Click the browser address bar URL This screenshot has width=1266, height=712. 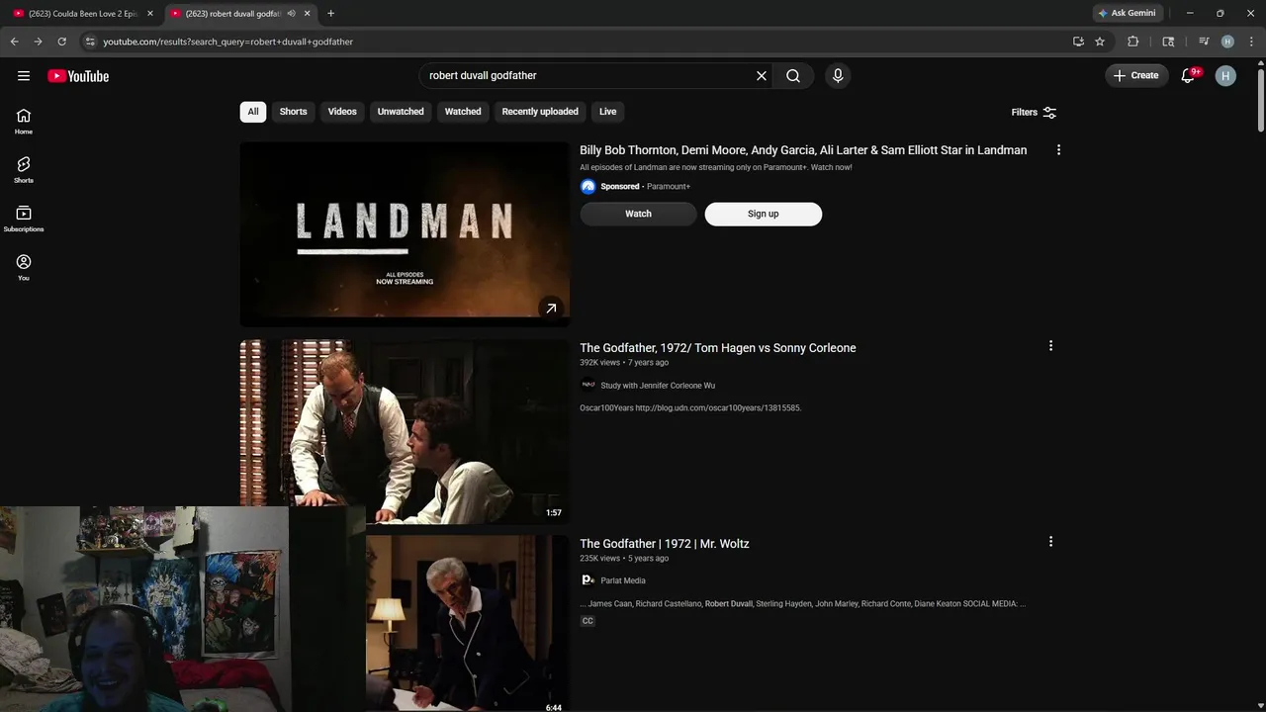pyautogui.click(x=227, y=42)
